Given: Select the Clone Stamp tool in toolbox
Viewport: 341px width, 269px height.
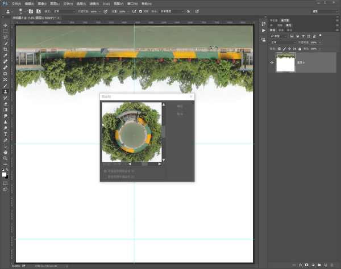Looking at the screenshot, I should (x=5, y=91).
